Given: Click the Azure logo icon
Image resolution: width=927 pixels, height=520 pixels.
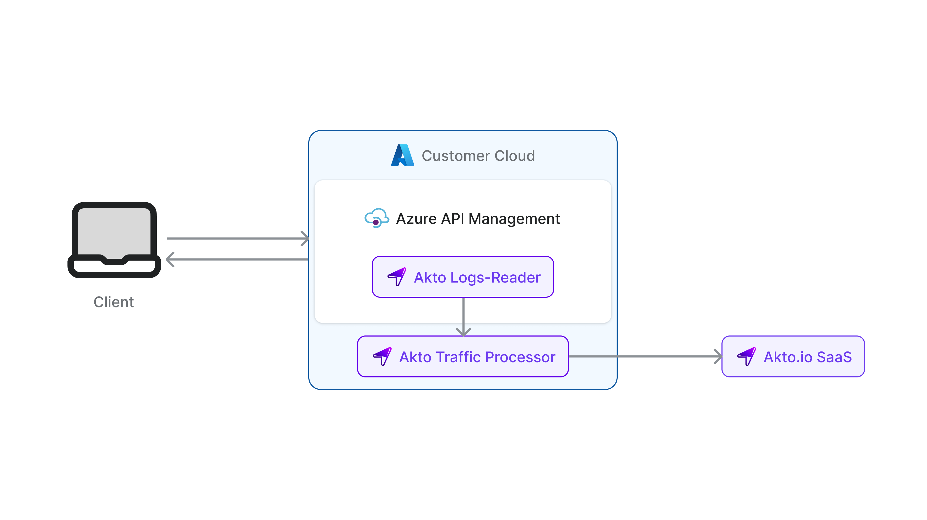Looking at the screenshot, I should [402, 155].
